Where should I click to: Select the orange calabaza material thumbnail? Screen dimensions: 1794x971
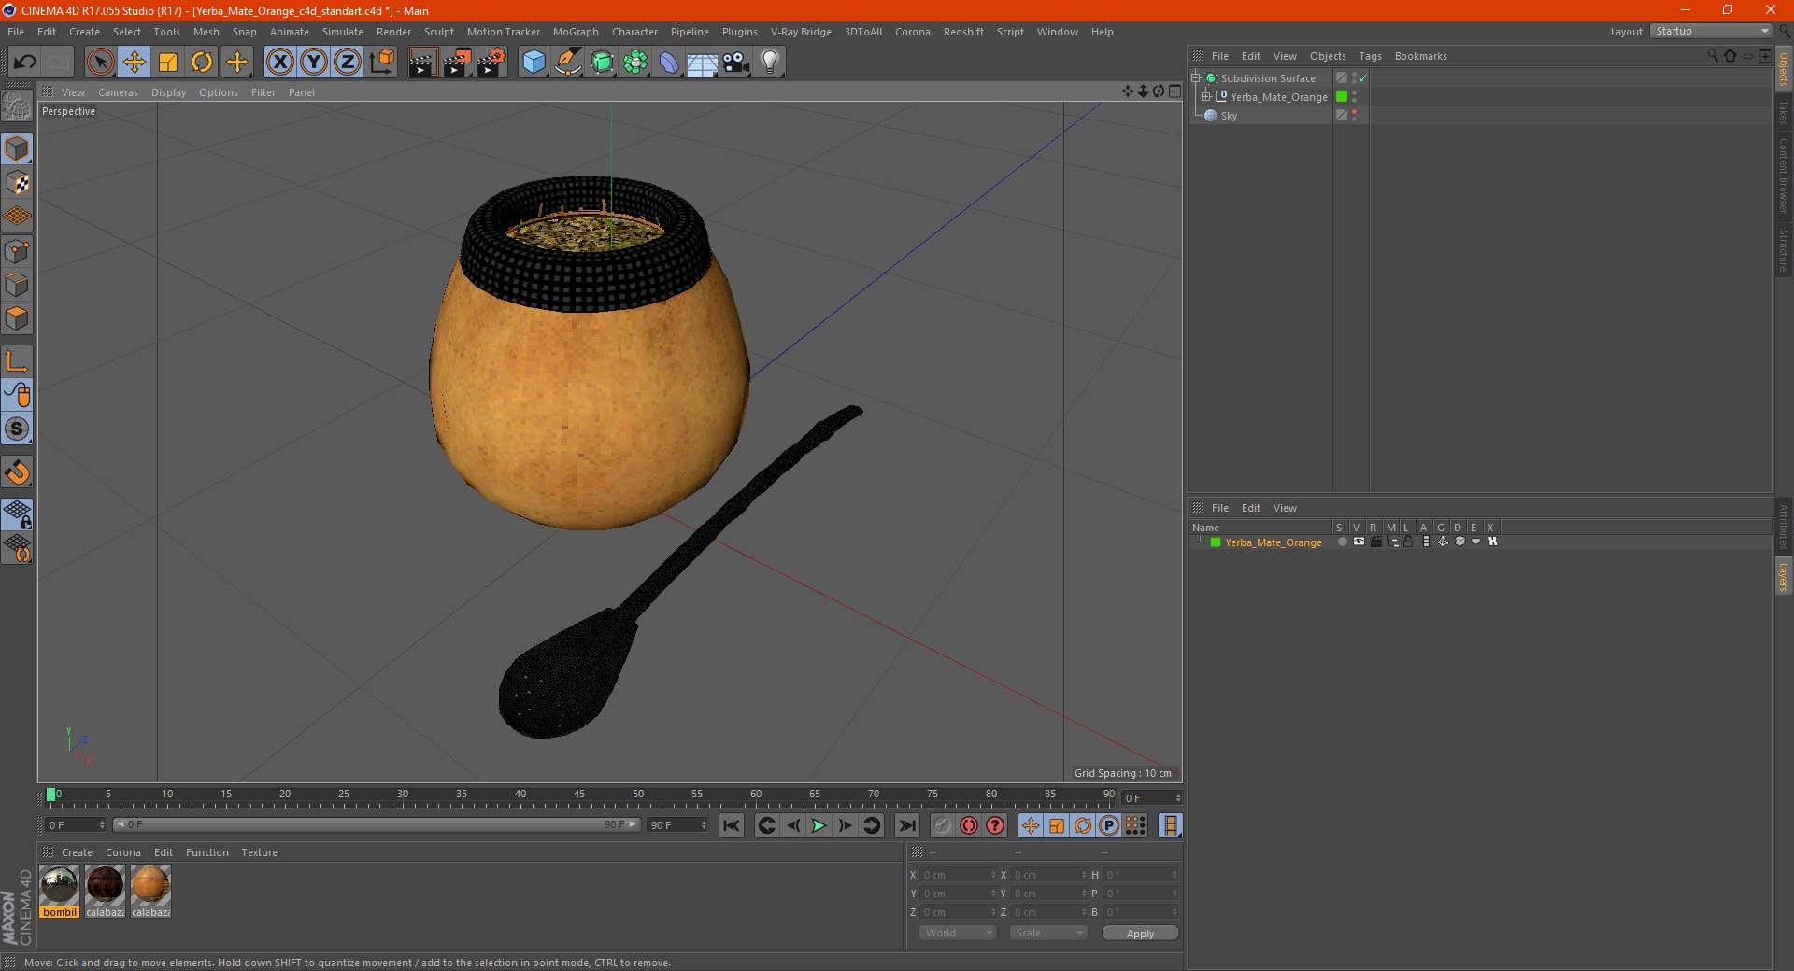pos(150,891)
